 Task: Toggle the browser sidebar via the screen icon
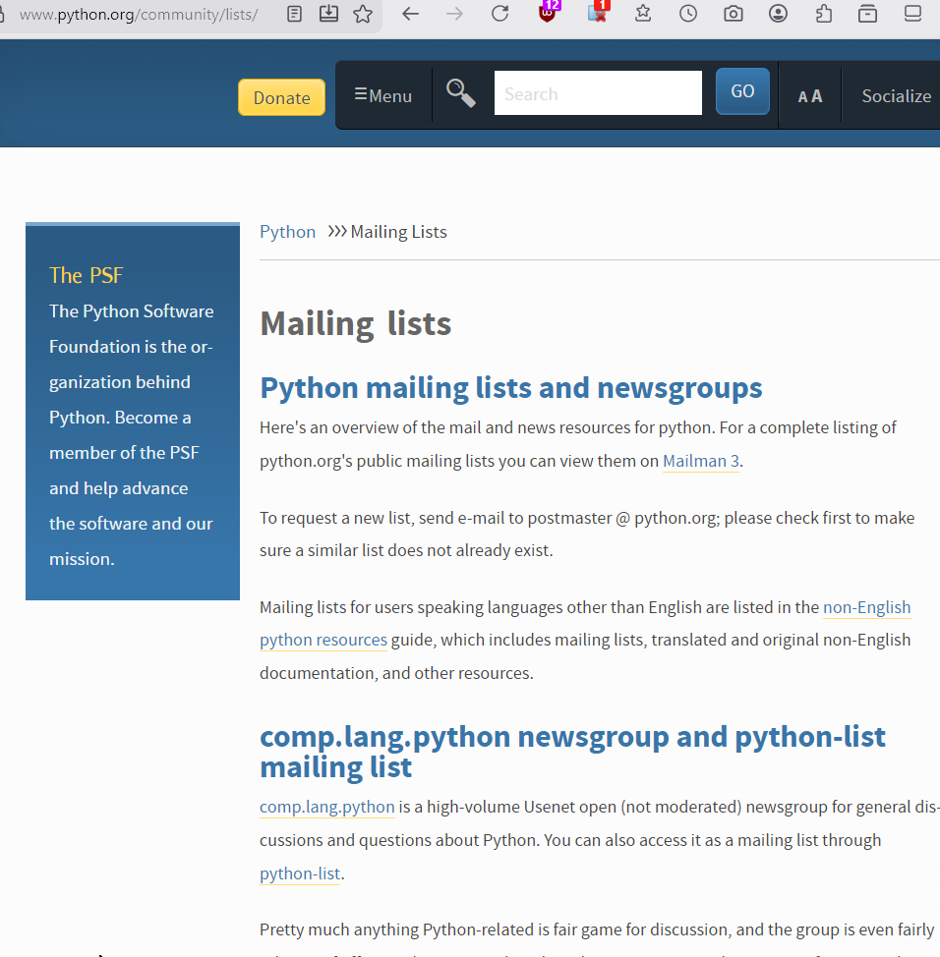[911, 14]
